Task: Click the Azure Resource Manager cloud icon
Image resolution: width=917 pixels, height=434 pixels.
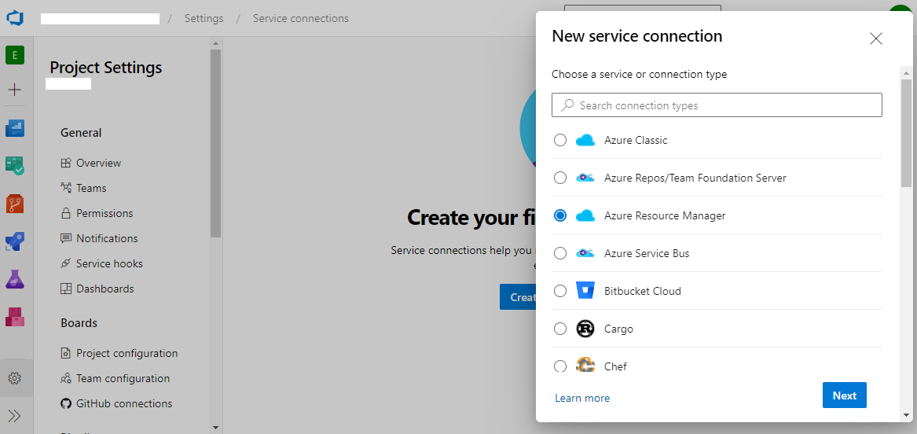Action: 585,216
